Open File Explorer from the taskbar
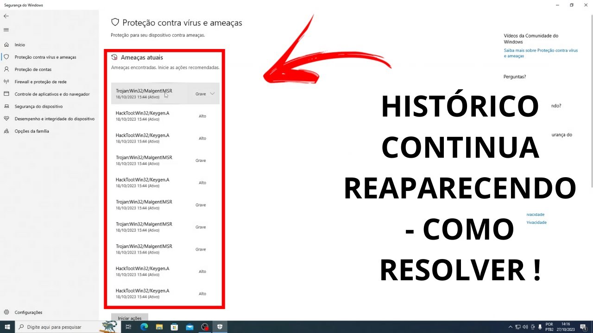The height and width of the screenshot is (333, 593). point(159,327)
